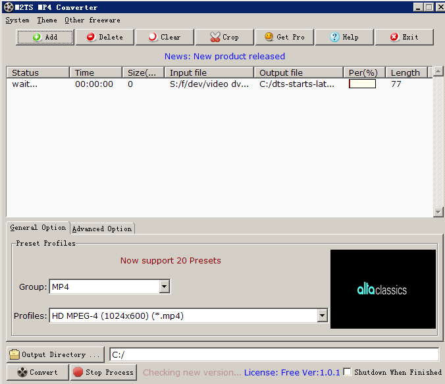Click the Per(%) column header
Viewport: 445px width, 384px height.
pyautogui.click(x=364, y=72)
